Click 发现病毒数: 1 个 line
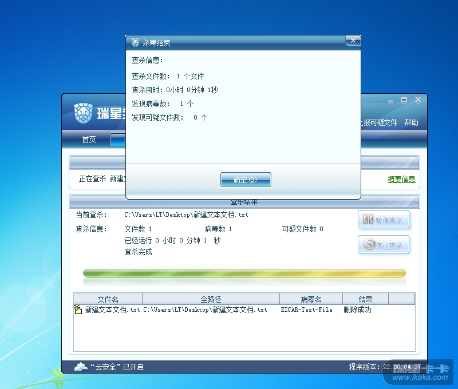Image resolution: width=458 pixels, height=389 pixels. [x=163, y=104]
